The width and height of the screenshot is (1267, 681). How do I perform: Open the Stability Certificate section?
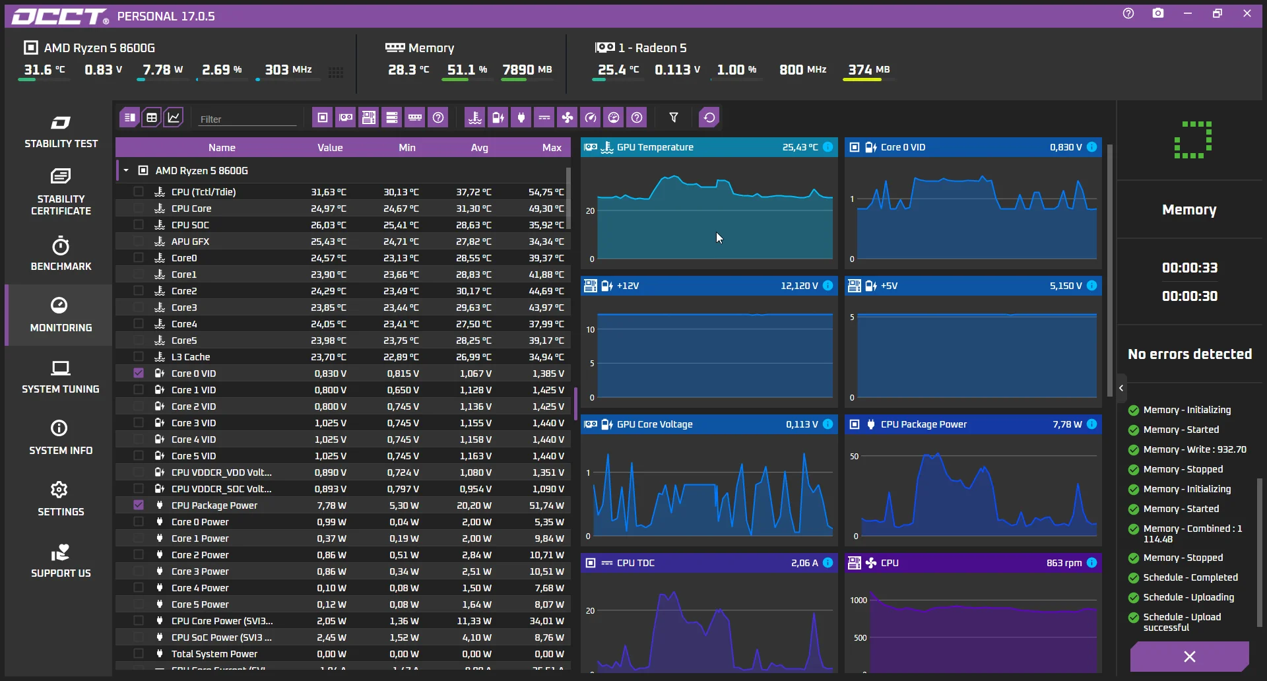(x=61, y=192)
